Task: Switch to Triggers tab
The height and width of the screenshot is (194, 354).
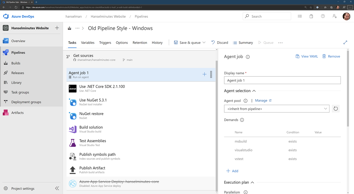Action: click(105, 43)
